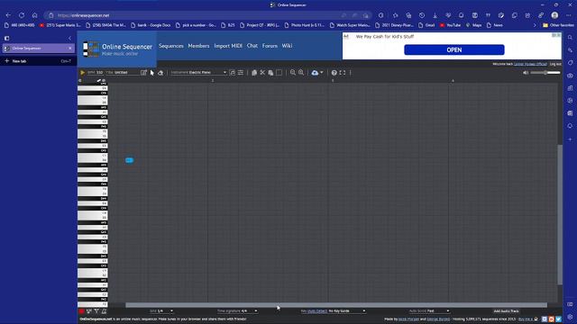The width and height of the screenshot is (577, 324).
Task: Open the browser profile avatar
Action: 554,15
